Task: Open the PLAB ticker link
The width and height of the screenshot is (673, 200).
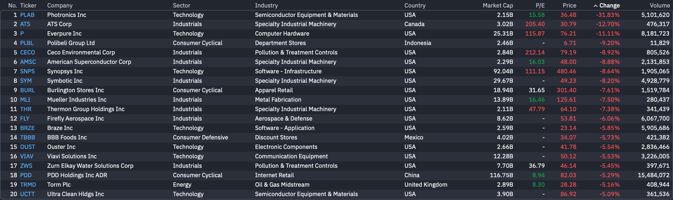Action: [27, 15]
